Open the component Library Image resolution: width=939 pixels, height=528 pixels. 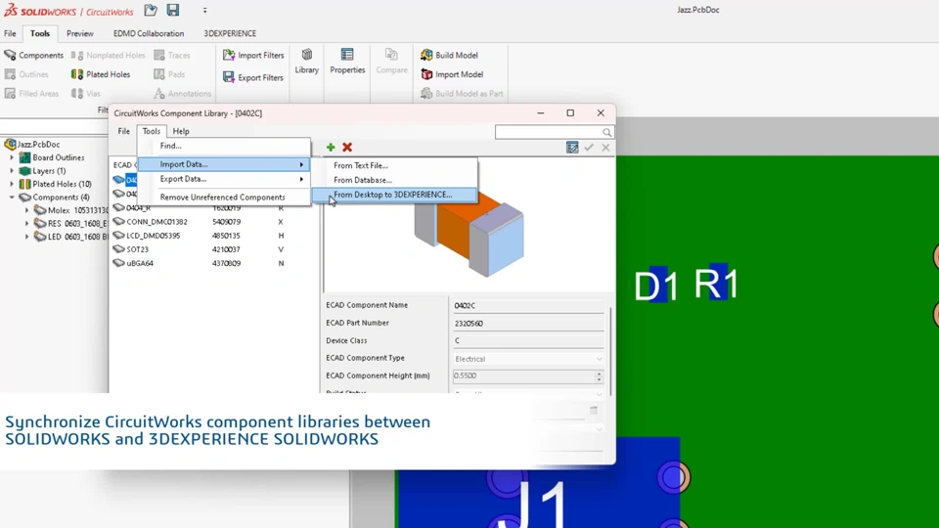coord(306,62)
